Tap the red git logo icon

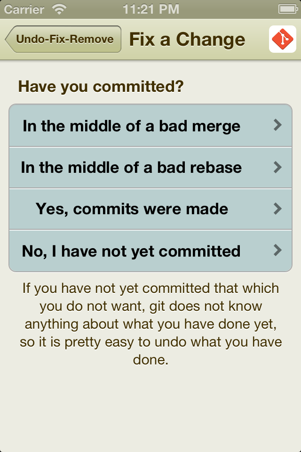283,39
